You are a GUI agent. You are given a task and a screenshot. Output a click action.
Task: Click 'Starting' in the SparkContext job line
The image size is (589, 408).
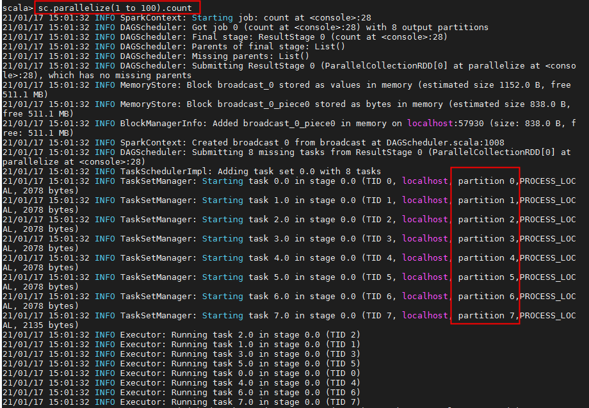tap(213, 18)
